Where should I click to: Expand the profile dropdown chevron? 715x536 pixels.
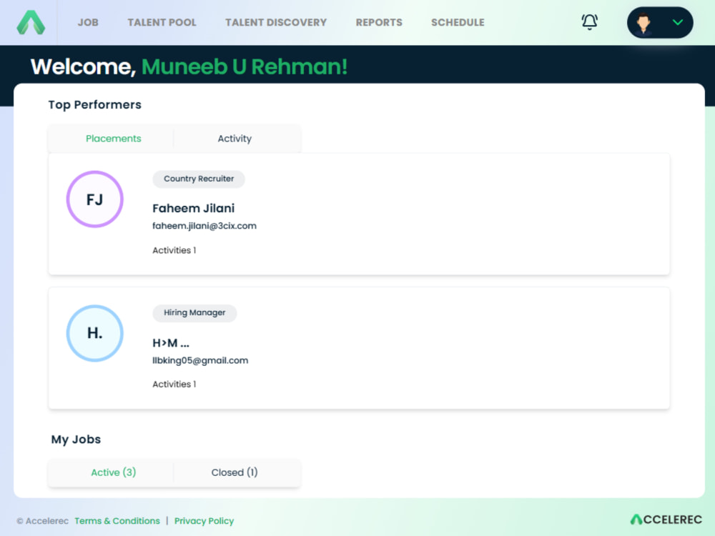678,22
